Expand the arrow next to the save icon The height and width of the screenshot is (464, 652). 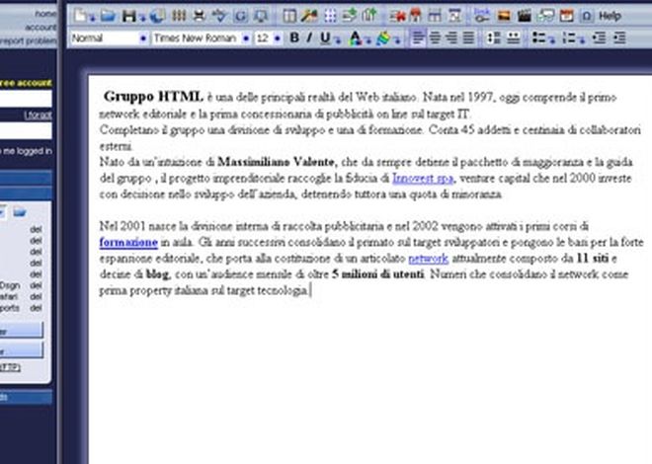tap(142, 19)
